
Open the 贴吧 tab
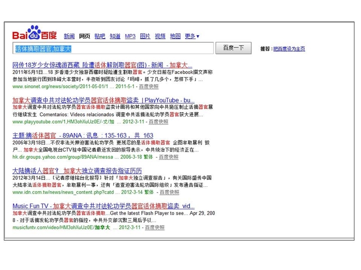[x=100, y=36]
